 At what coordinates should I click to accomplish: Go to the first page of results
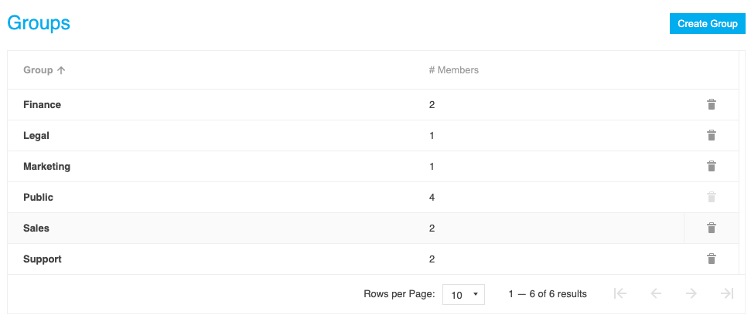(620, 293)
